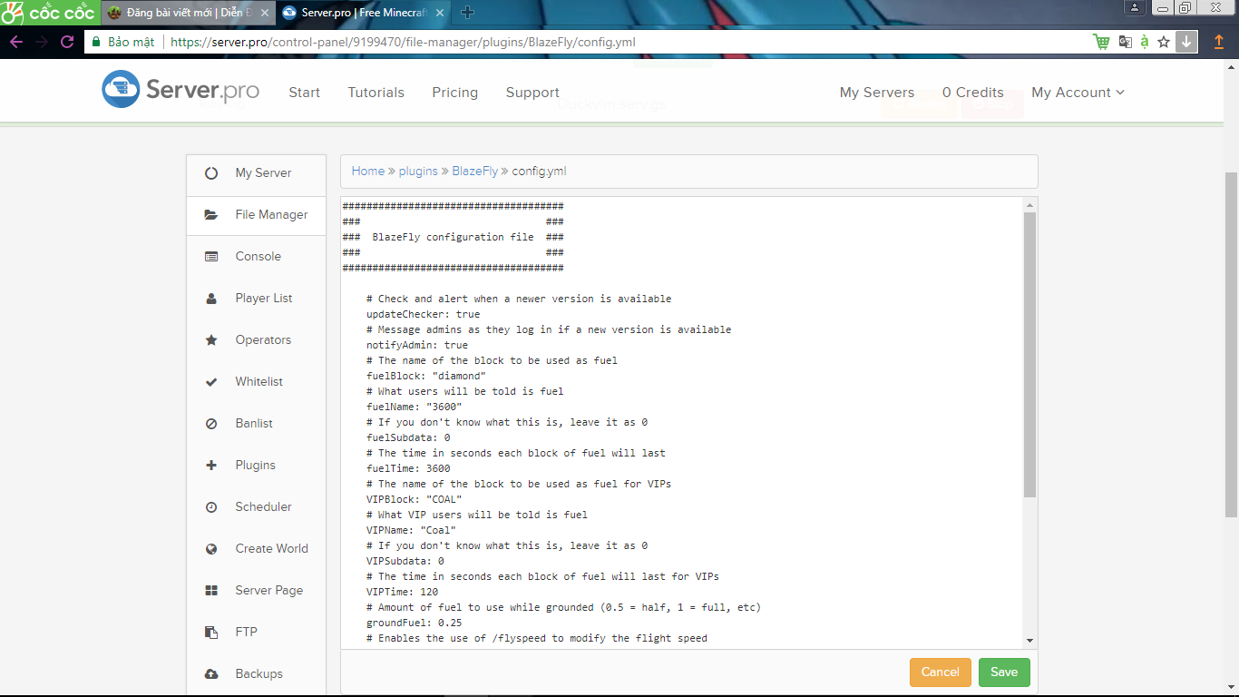
Task: Click the orange upload arrow icon
Action: point(1219,42)
